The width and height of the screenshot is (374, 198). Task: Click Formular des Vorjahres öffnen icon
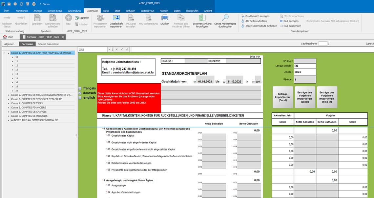[x=181, y=18]
